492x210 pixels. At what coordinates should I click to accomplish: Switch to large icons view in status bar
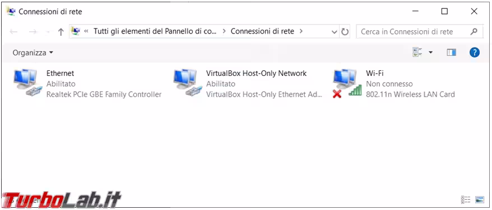point(480,199)
